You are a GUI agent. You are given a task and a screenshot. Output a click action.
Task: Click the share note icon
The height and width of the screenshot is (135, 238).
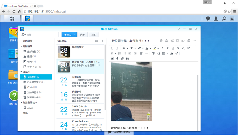(x=172, y=41)
